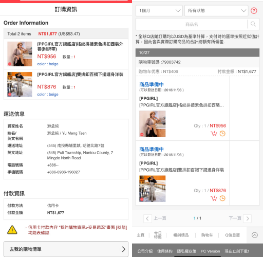263x257 pixels.
Task: Open blazer thumbnail in Order Information
Action: pyautogui.click(x=20, y=54)
